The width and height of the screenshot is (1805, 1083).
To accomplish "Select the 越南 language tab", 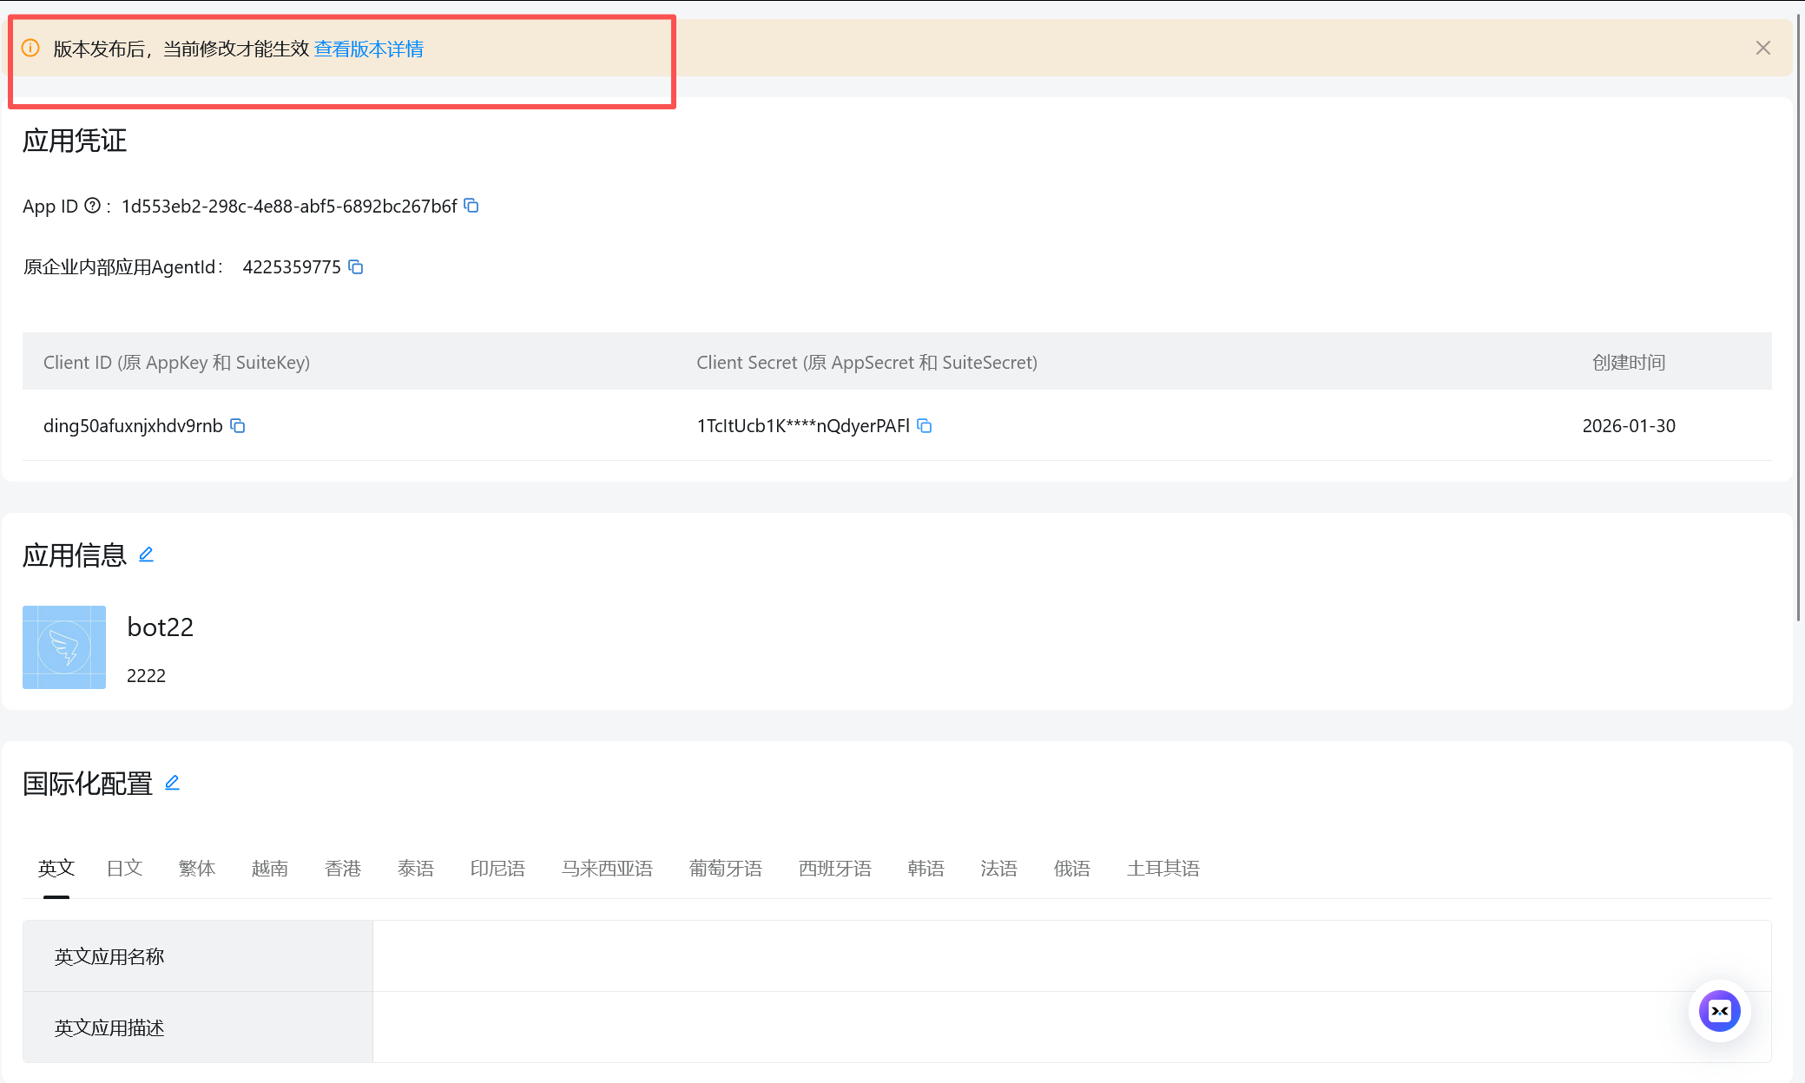I will click(270, 868).
